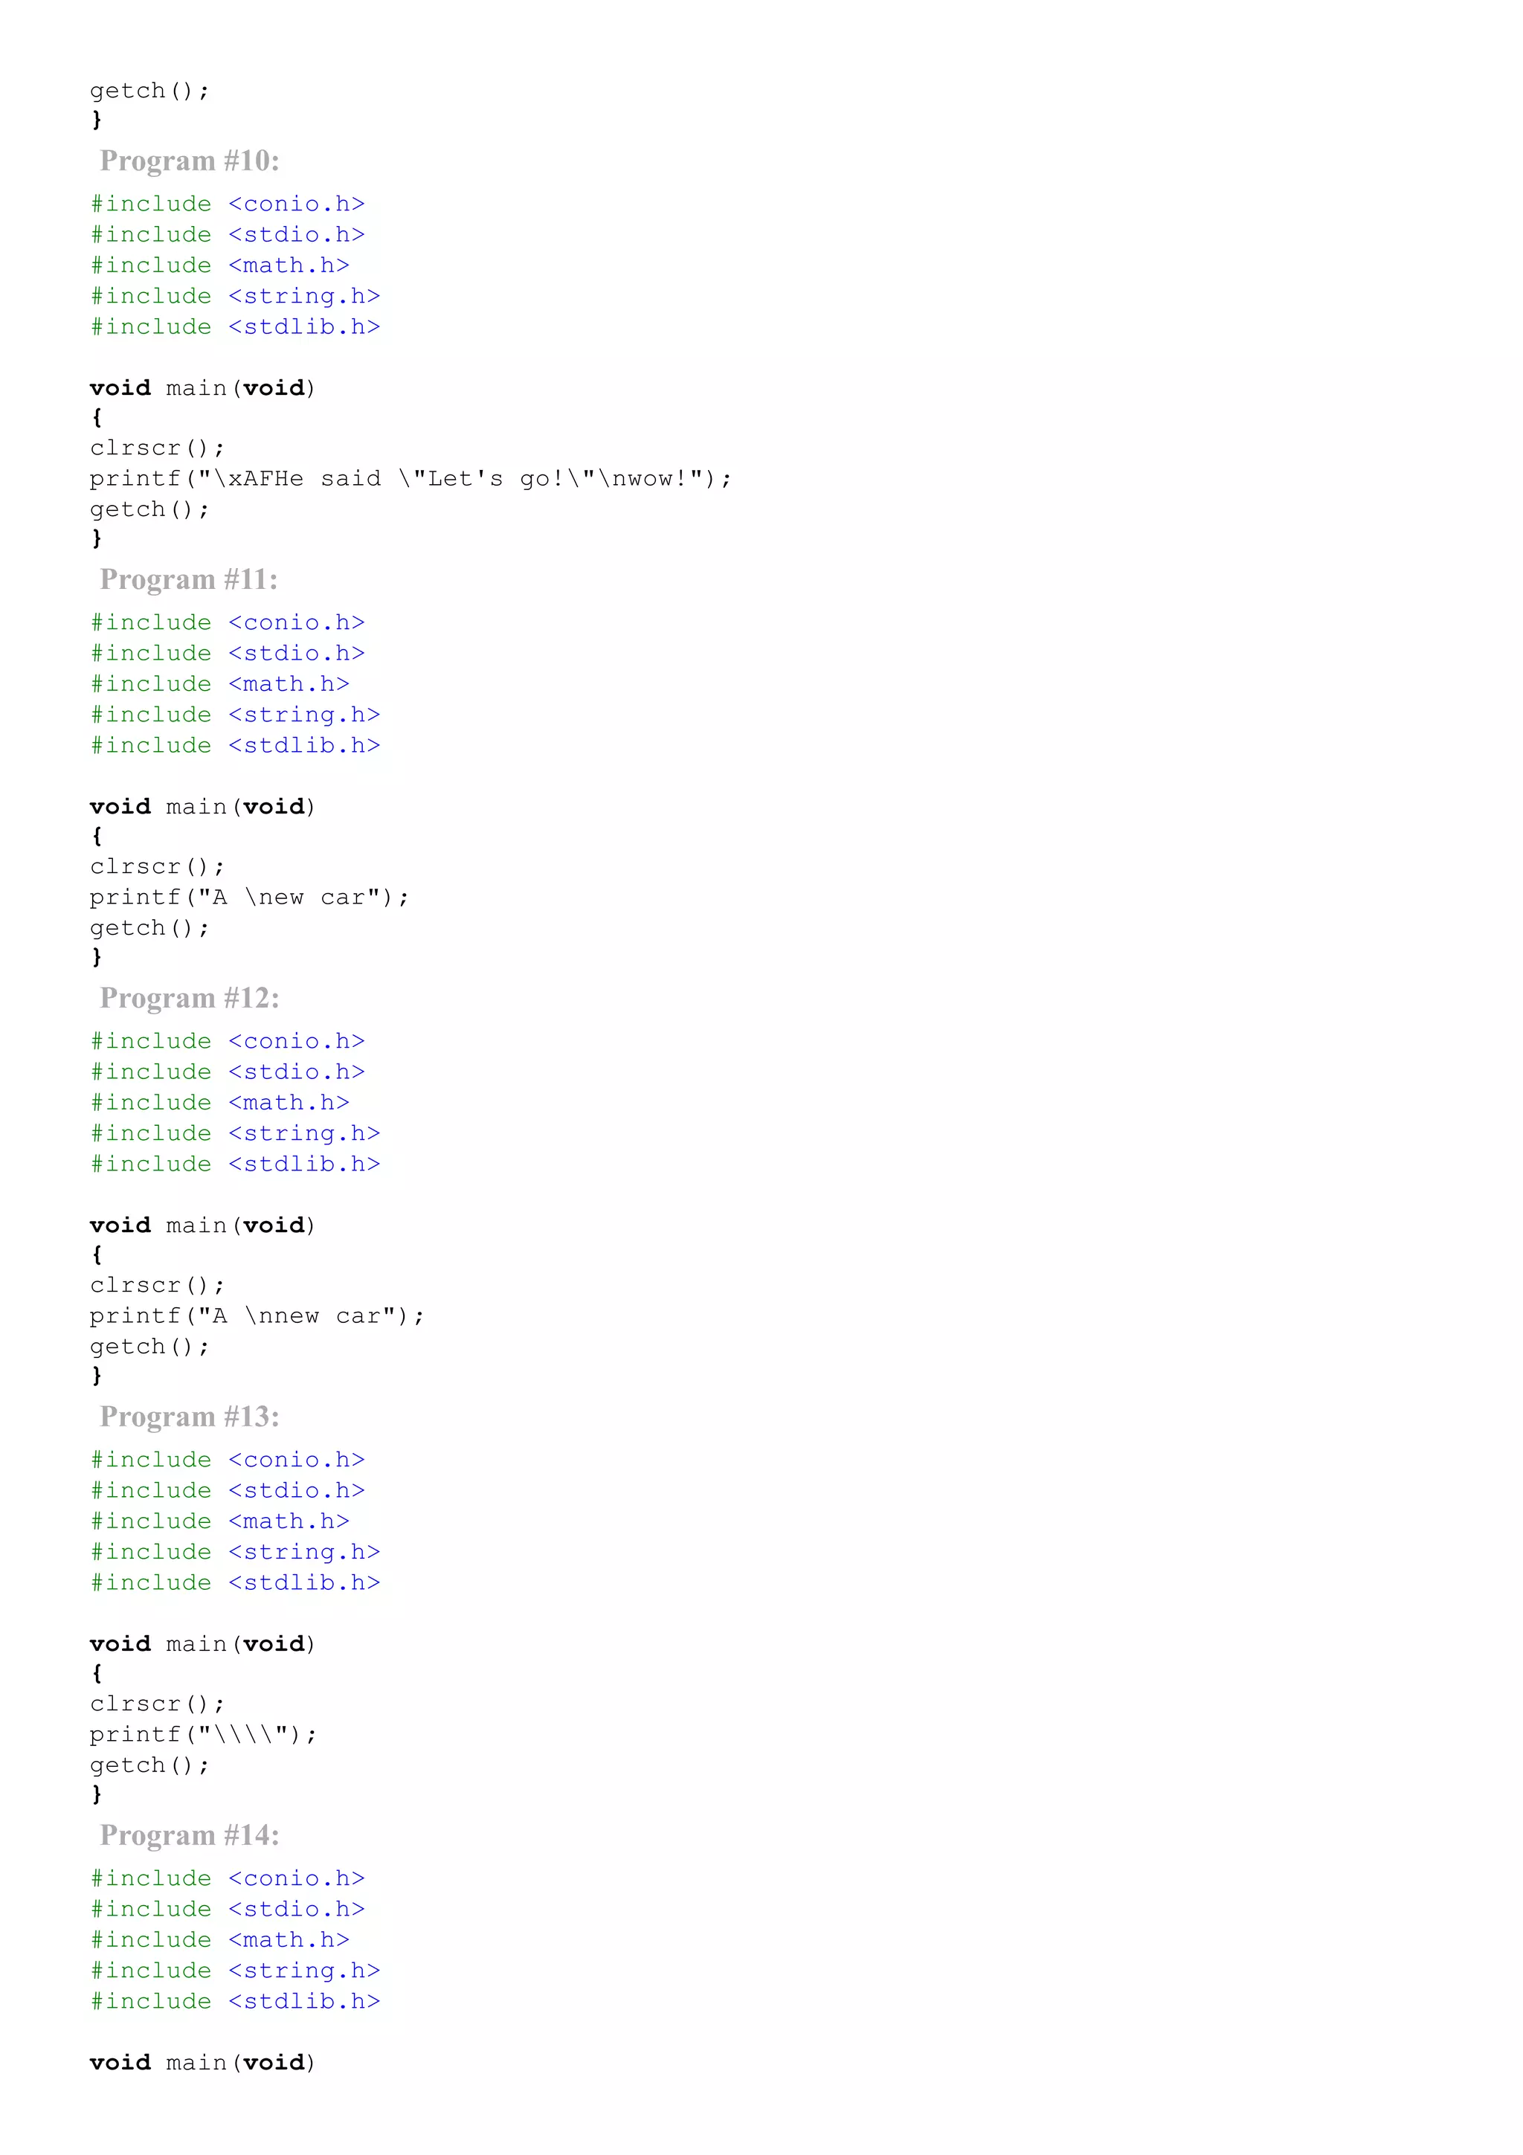Image resolution: width=1523 pixels, height=2155 pixels.
Task: Click the math.h include in Program #11
Action: (x=219, y=685)
